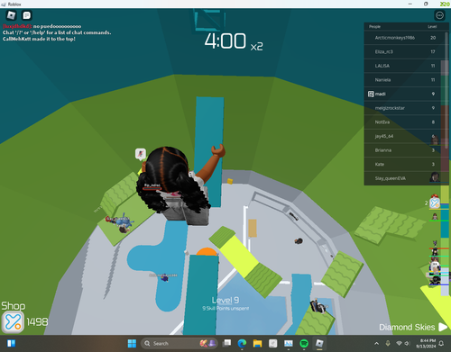
Task: Open the clock and date panel
Action: point(426,343)
